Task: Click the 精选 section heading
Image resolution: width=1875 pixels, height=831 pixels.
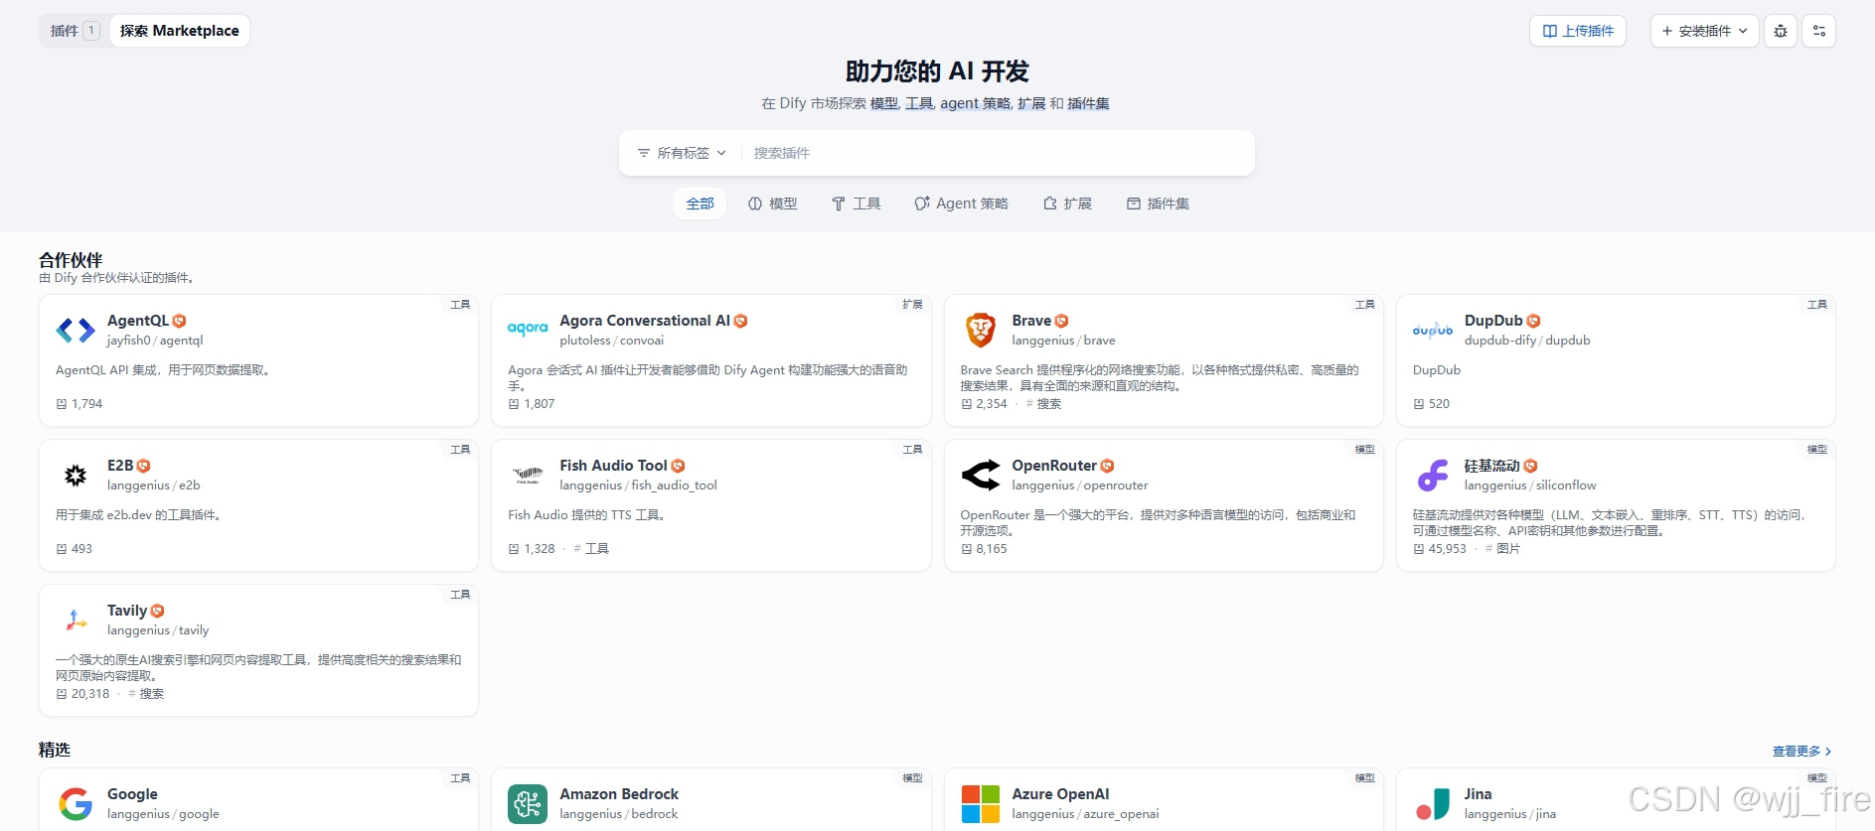Action: pos(55,750)
